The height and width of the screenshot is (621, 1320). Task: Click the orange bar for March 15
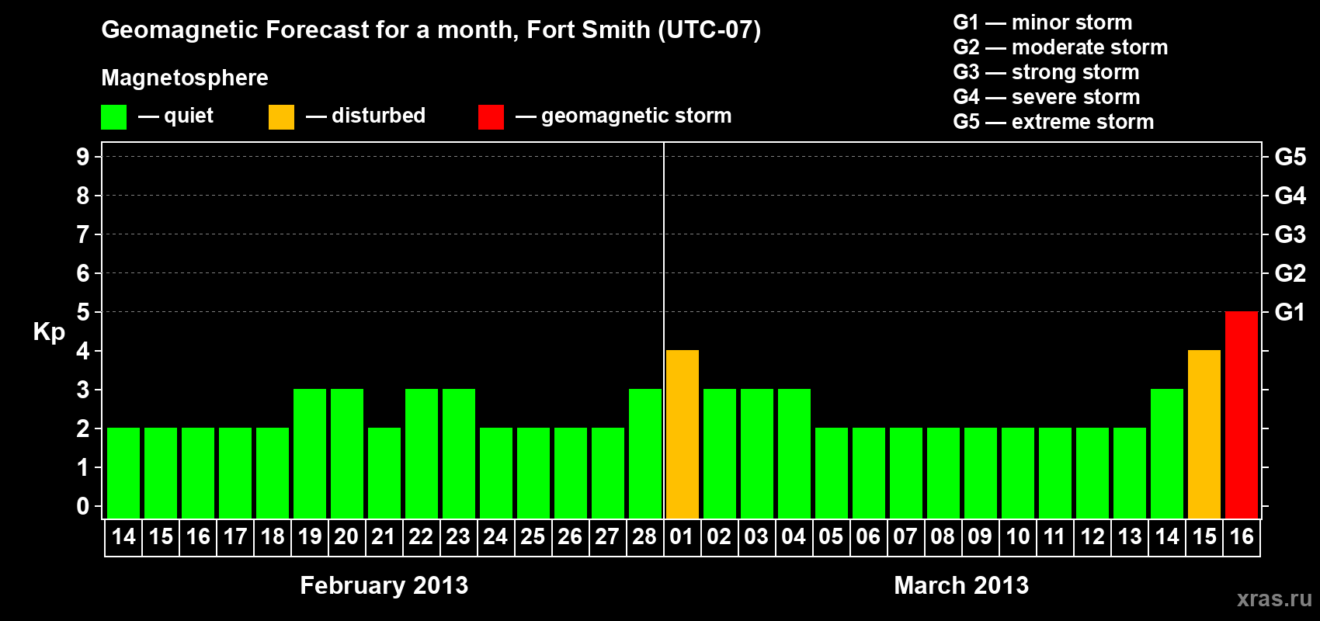(x=1204, y=434)
